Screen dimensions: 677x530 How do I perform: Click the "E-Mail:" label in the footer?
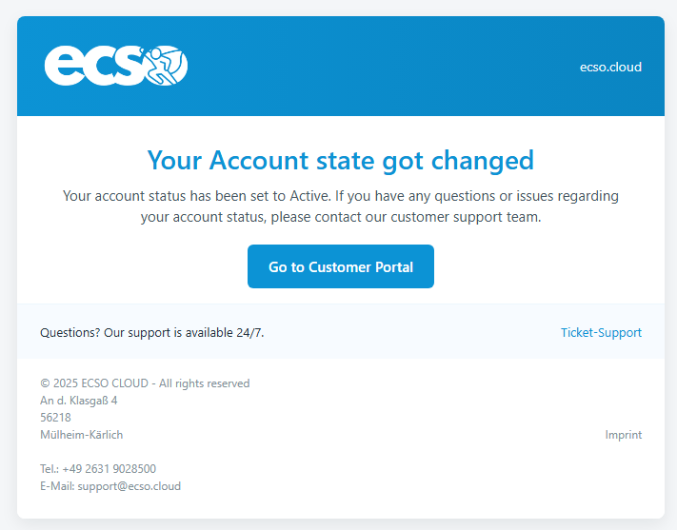[57, 486]
